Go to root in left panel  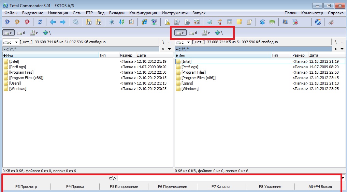coord(163,42)
